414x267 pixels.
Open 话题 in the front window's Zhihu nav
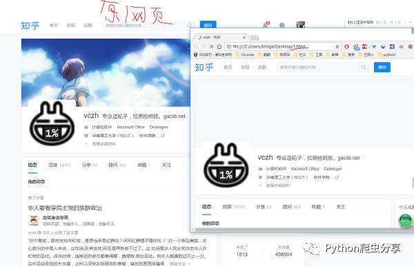(262, 68)
